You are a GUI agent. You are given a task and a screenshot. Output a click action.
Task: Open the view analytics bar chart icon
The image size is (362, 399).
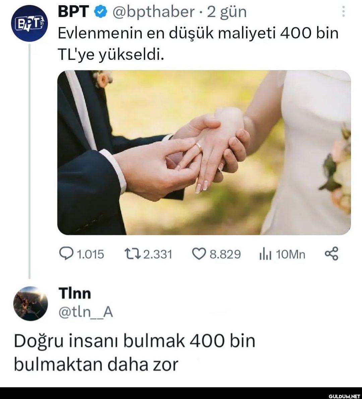click(x=265, y=254)
